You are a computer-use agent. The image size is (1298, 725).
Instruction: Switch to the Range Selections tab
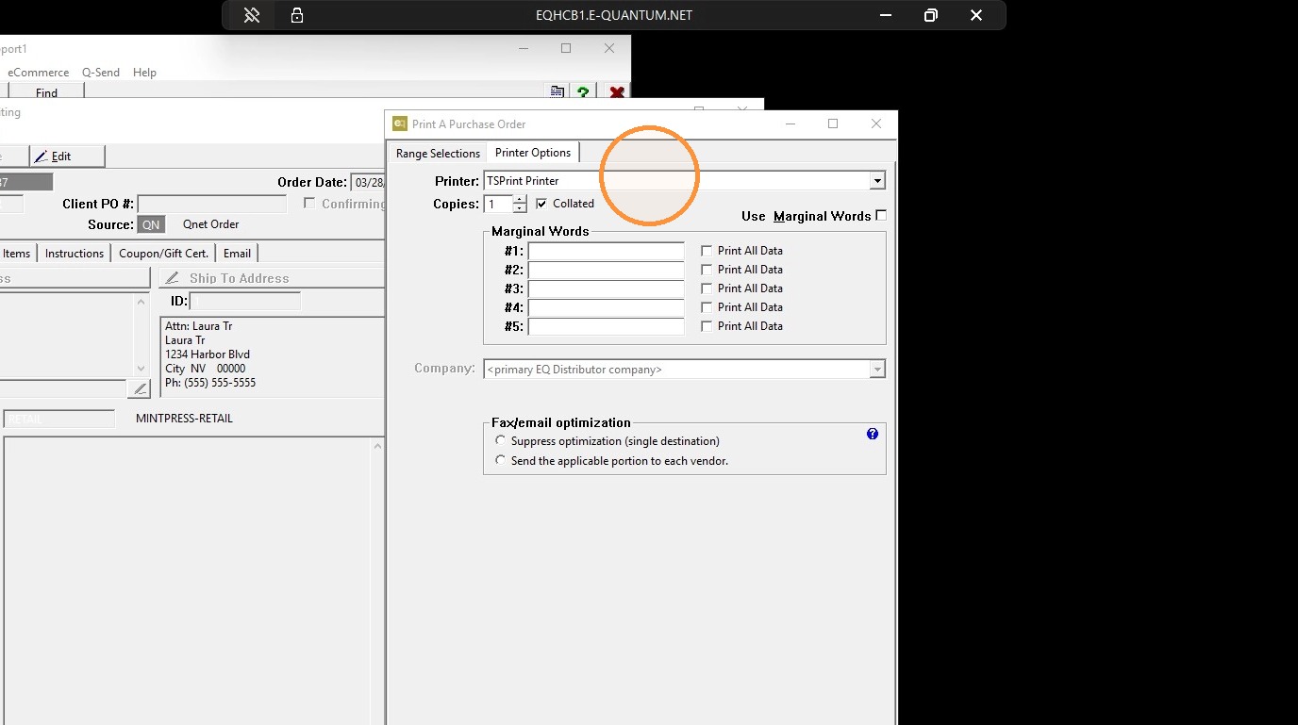pos(438,154)
